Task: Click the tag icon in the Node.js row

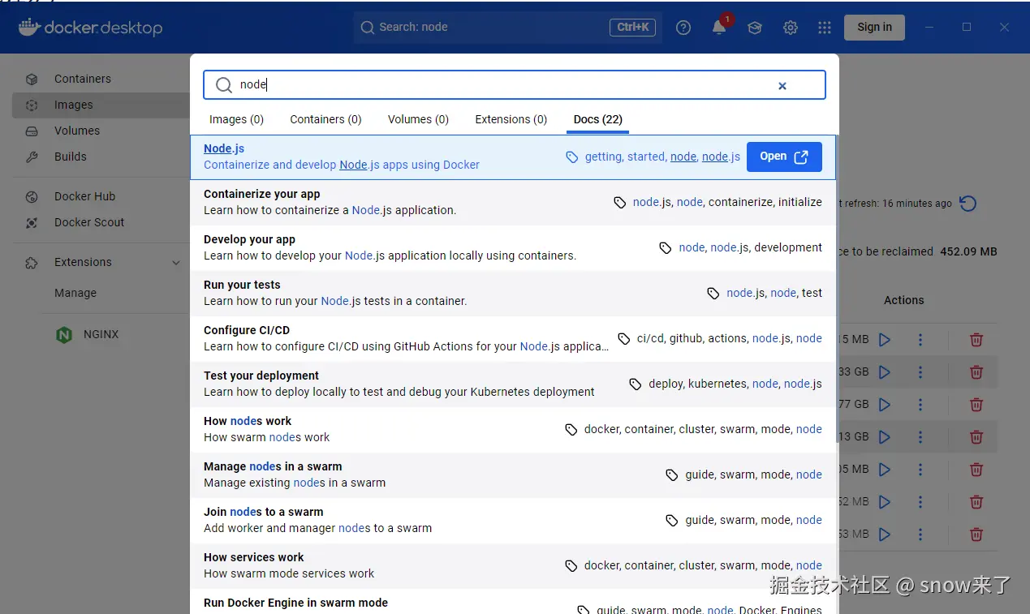Action: point(572,157)
